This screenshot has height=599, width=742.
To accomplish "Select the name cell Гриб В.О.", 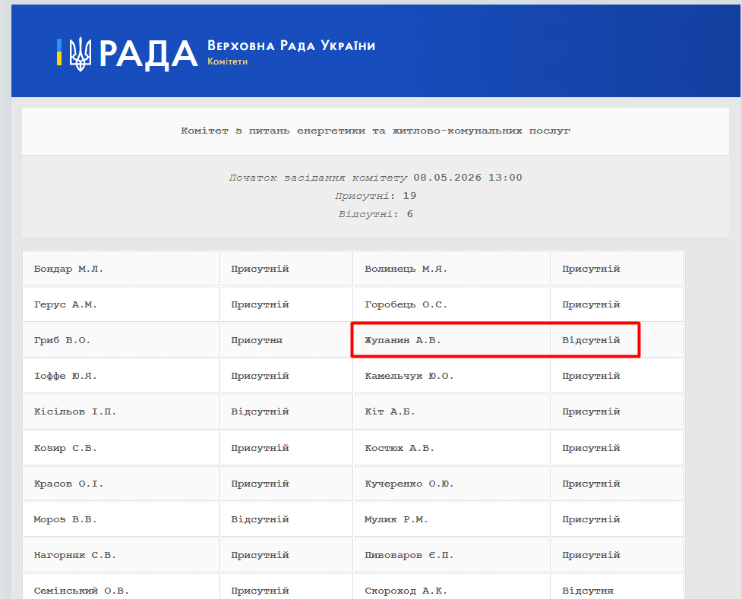I will point(122,340).
